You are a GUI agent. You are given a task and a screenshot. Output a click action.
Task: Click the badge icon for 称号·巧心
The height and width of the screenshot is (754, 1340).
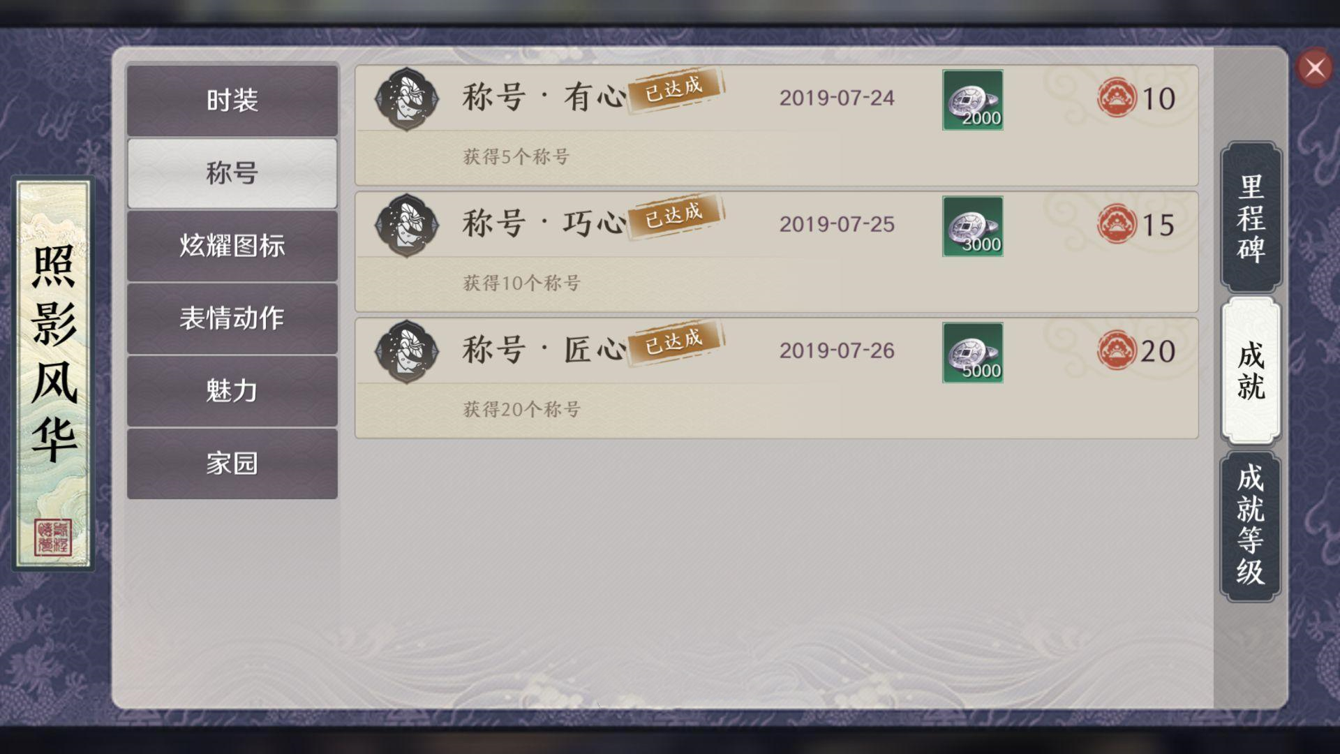coord(407,226)
